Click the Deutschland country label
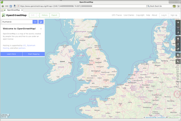181x121 pixels. tap(168, 74)
